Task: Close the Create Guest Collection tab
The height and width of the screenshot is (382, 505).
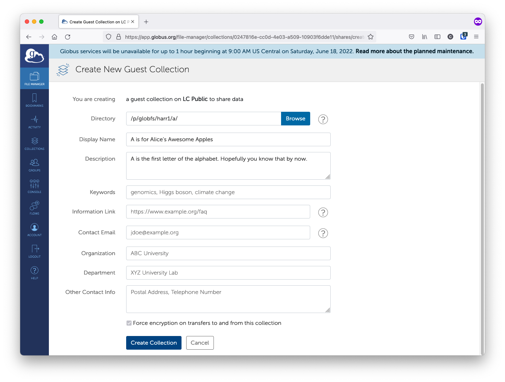Action: pyautogui.click(x=133, y=22)
